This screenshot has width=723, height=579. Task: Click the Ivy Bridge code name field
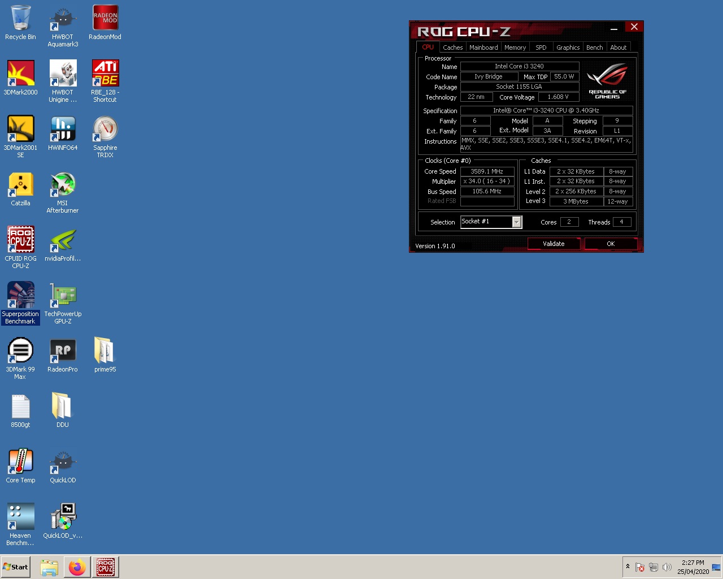click(489, 76)
